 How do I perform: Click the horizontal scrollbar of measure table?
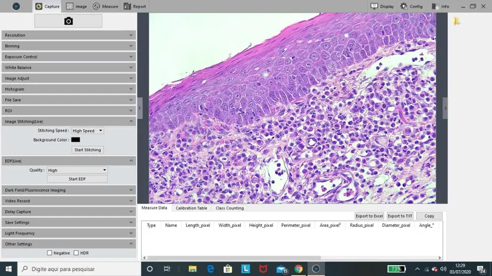(234, 258)
